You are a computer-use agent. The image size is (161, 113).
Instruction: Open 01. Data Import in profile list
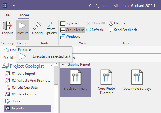coord(24,74)
